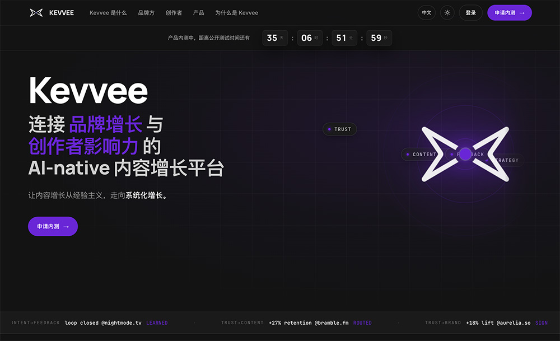The height and width of the screenshot is (341, 560).
Task: Open the 产品 nav item
Action: click(199, 13)
